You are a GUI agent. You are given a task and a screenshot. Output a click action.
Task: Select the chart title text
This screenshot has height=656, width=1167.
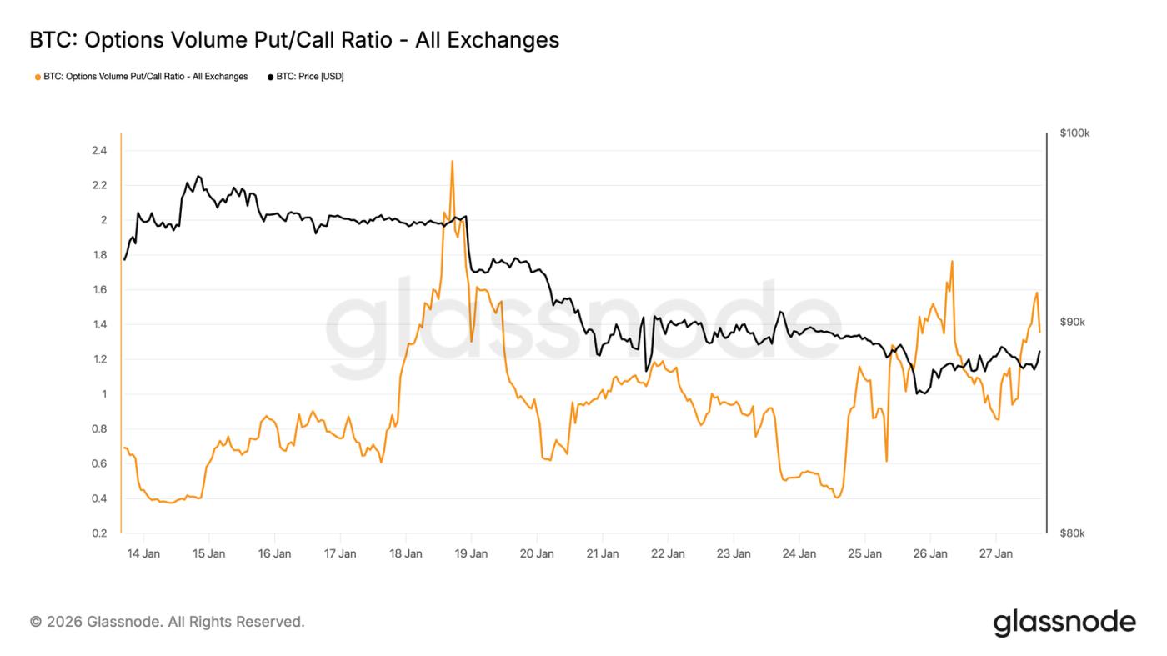pos(294,39)
